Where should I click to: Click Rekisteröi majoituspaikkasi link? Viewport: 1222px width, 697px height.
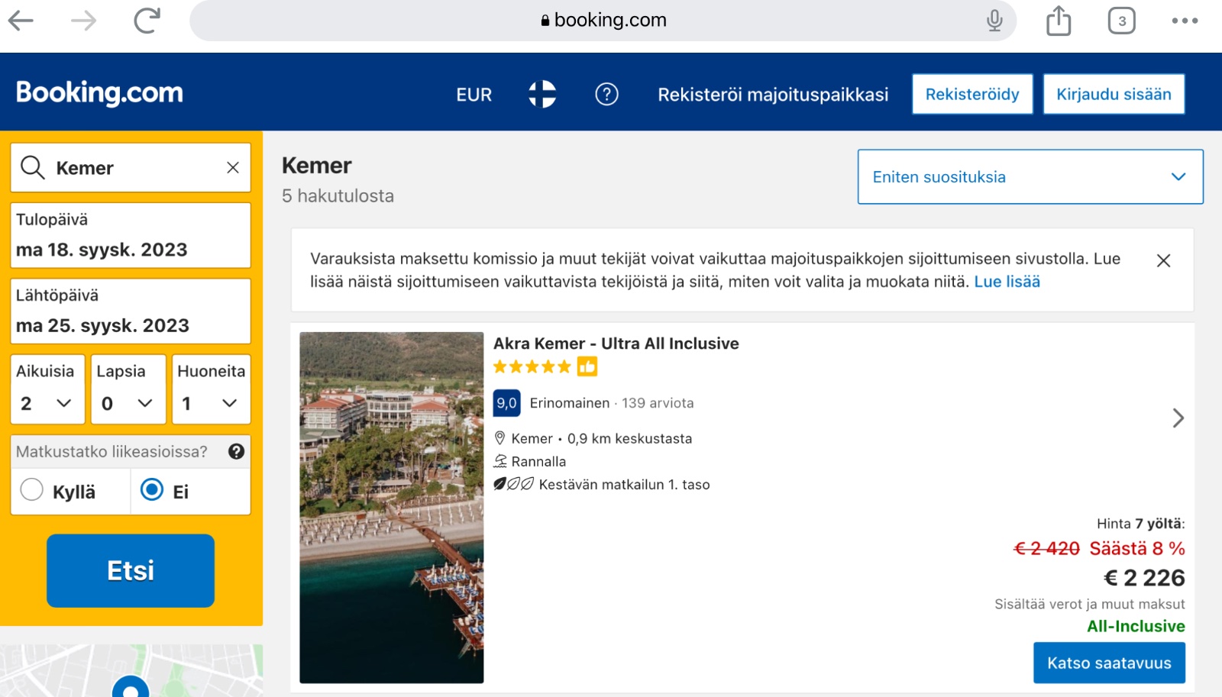coord(773,95)
